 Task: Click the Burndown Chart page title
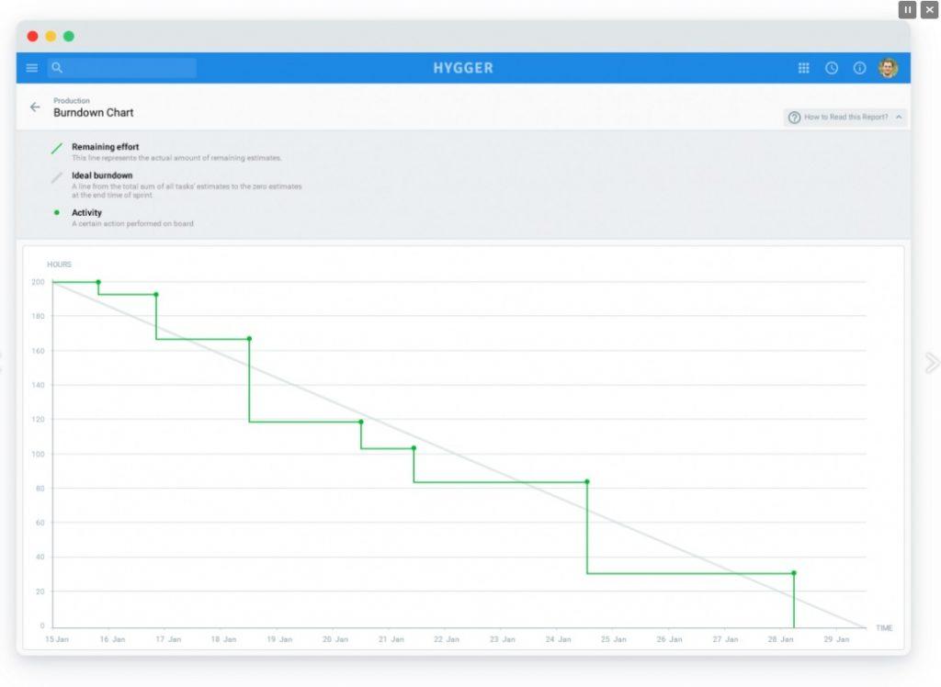[93, 112]
